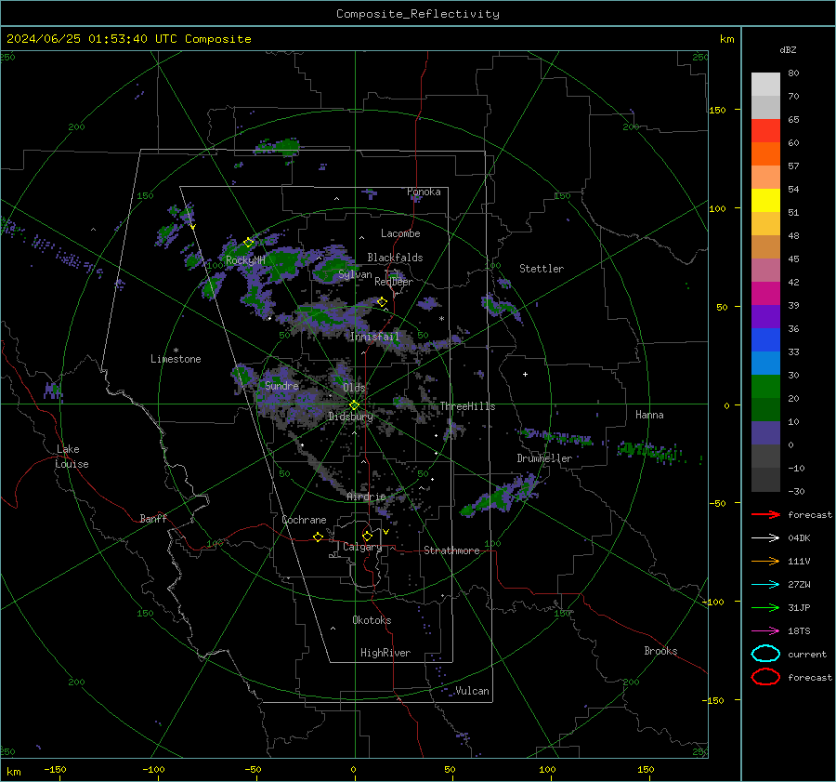This screenshot has height=782, width=836.
Task: Click the magenta 18TS arrow icon
Action: tap(765, 631)
